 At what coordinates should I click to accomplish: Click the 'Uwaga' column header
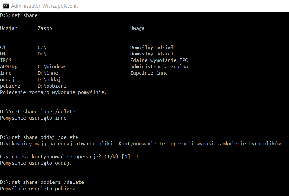click(137, 28)
